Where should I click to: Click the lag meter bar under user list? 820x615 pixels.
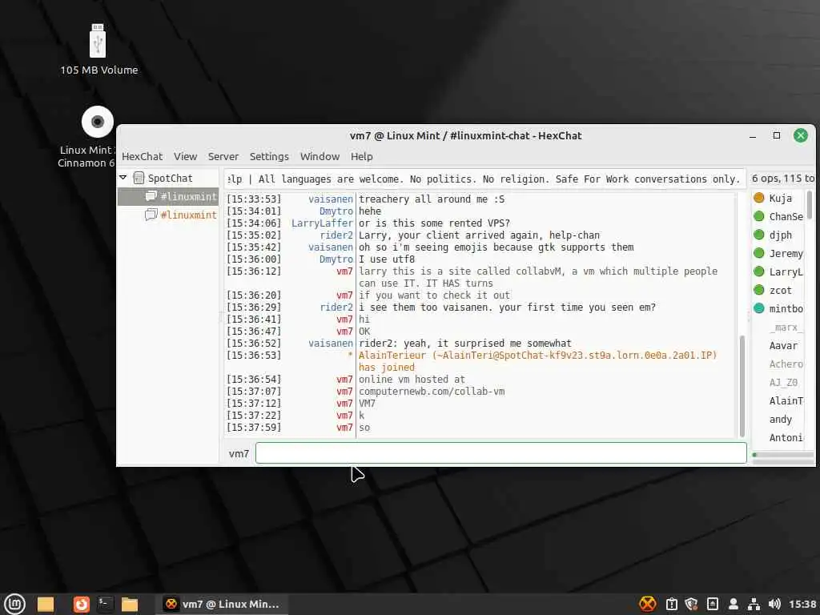783,455
